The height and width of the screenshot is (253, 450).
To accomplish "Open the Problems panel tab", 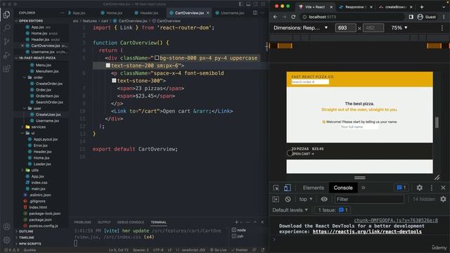I will pyautogui.click(x=82, y=222).
